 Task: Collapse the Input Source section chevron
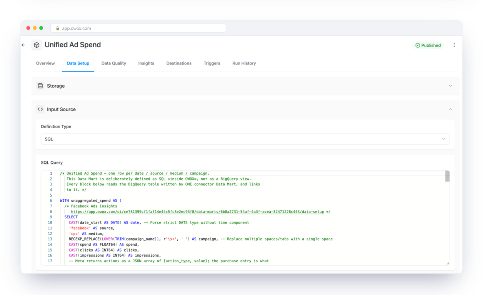(450, 109)
